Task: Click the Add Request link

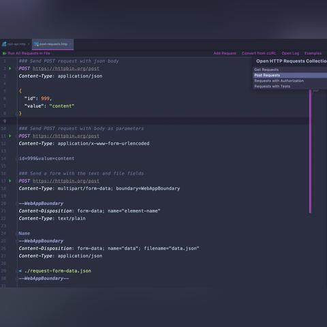Action: (x=225, y=53)
